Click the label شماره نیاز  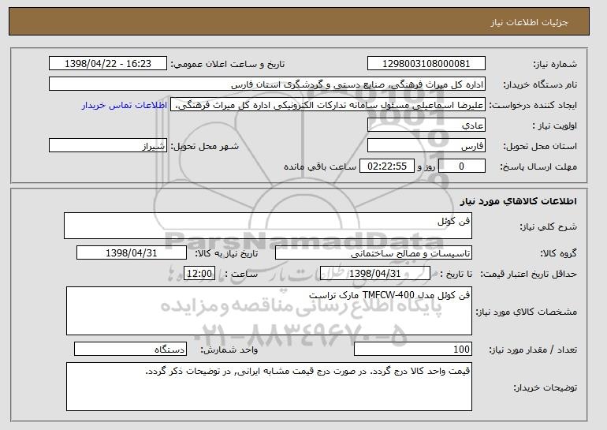555,64
